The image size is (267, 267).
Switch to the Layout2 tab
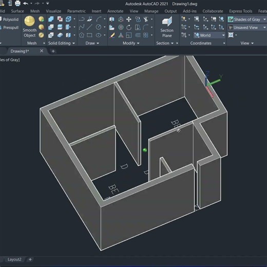14,259
